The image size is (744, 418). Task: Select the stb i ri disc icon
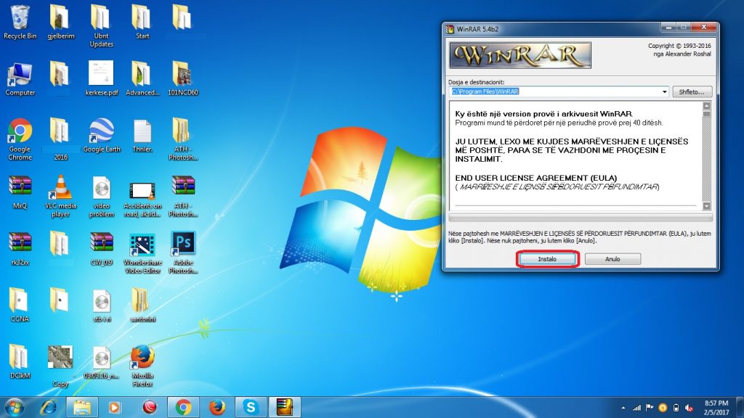[101, 306]
